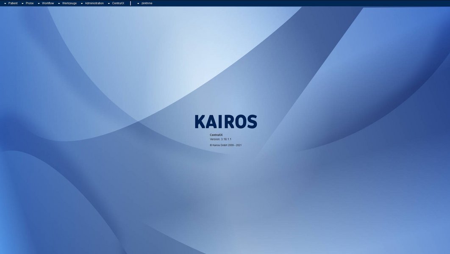Expand the Administration dropdown menu

92,3
